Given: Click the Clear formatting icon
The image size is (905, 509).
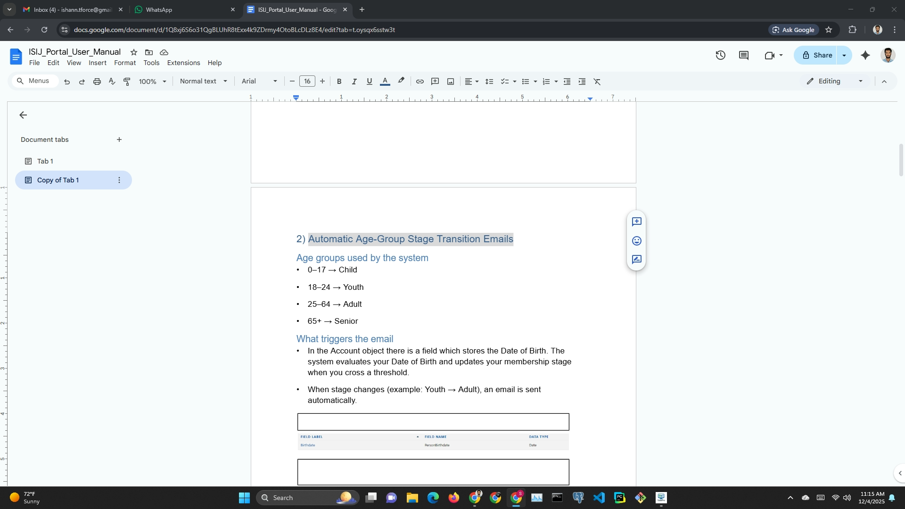Looking at the screenshot, I should click(x=597, y=82).
